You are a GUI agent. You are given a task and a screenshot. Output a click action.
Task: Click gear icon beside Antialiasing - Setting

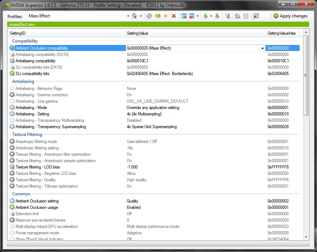tap(12, 114)
